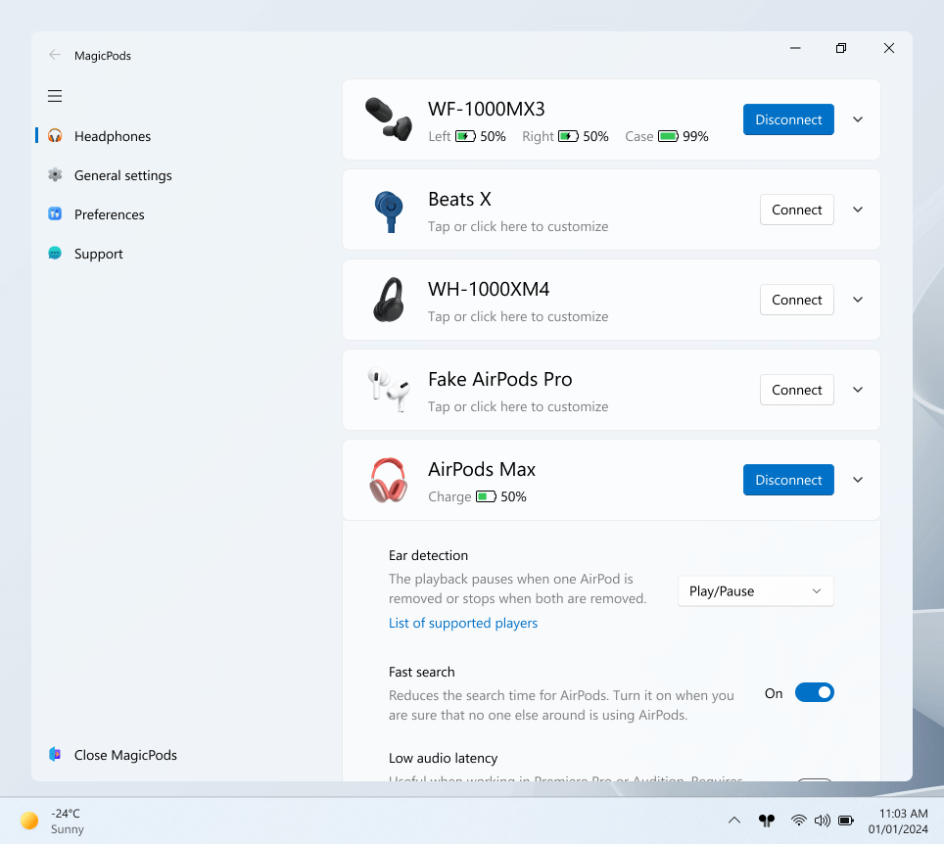Disconnect the AirPods Max

point(788,480)
